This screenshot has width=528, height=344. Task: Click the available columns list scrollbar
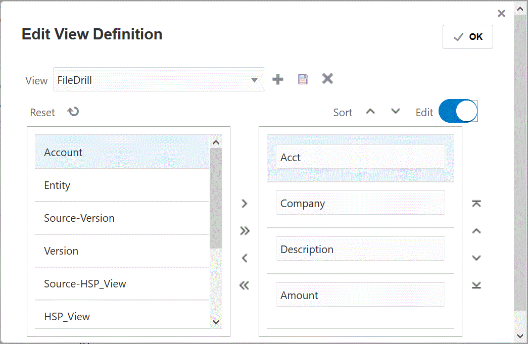(x=216, y=198)
